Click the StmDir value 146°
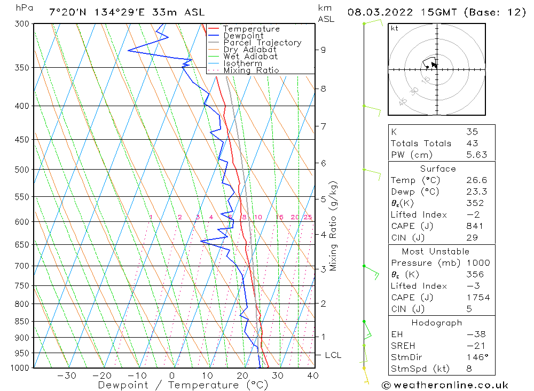534x391 pixels. pyautogui.click(x=477, y=357)
